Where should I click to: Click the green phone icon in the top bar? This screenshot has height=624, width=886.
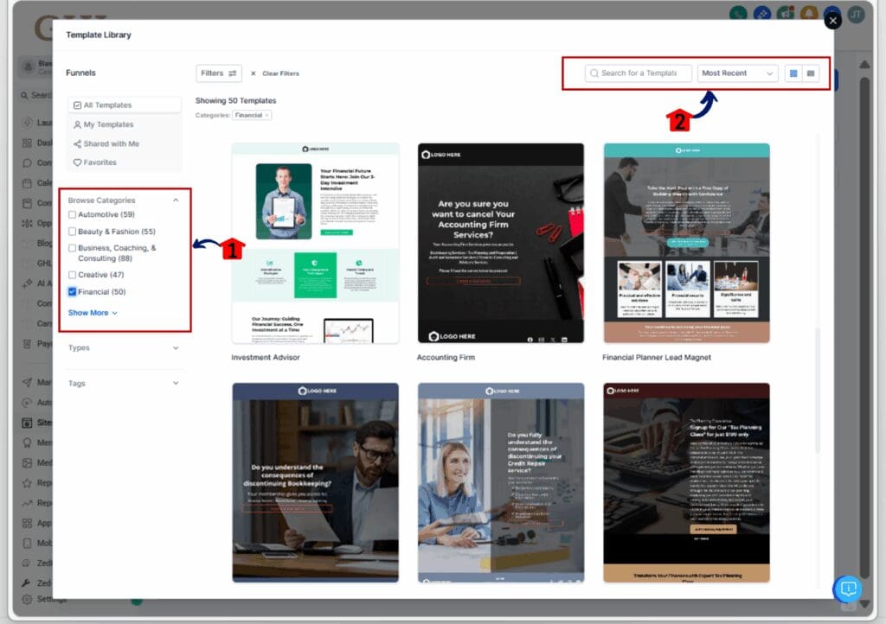737,14
